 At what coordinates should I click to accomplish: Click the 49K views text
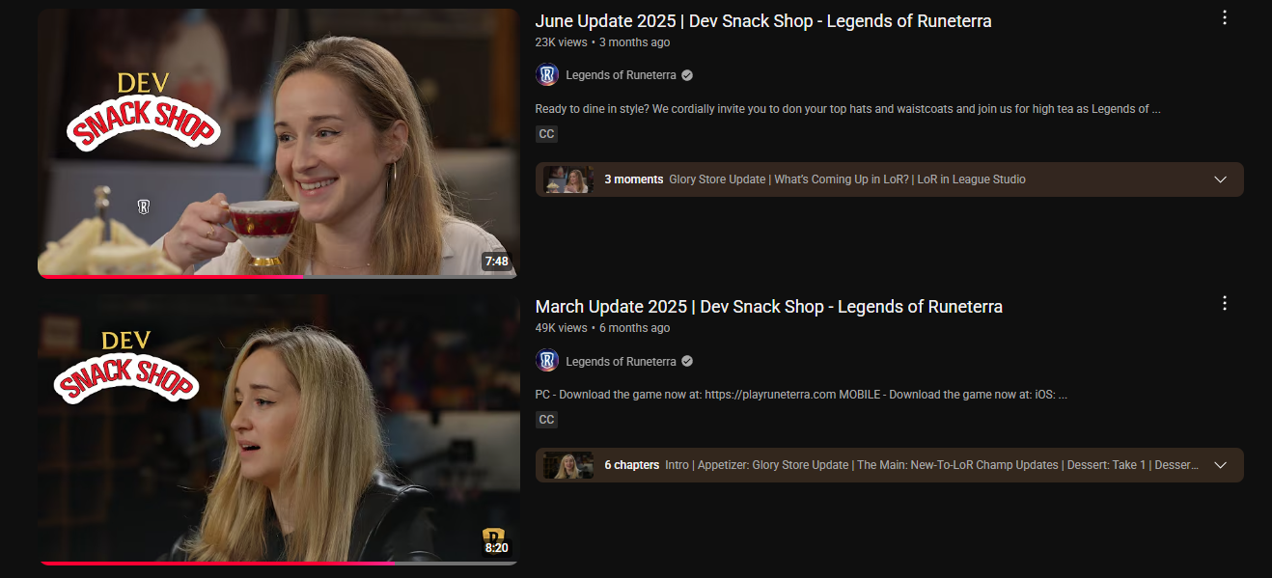(561, 328)
